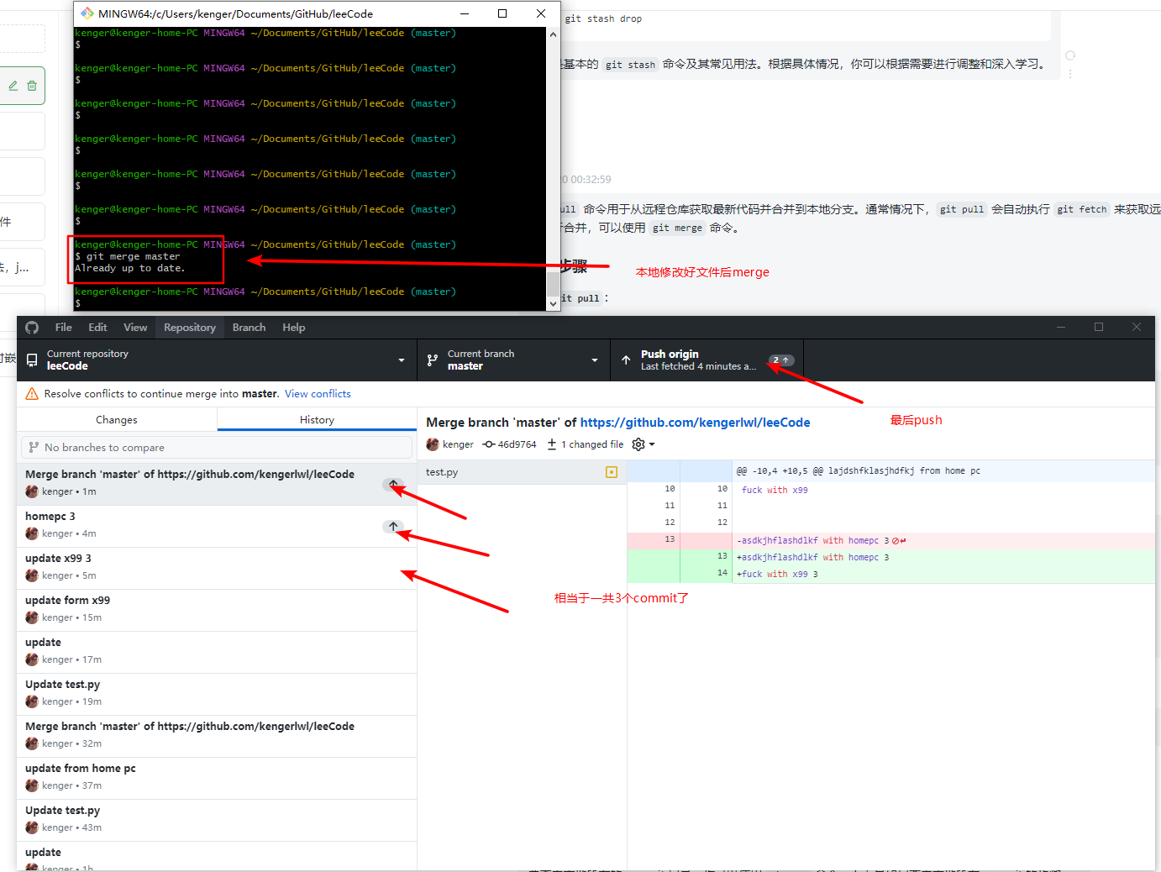Open the commit options gear icon
1161x872 pixels.
(637, 444)
